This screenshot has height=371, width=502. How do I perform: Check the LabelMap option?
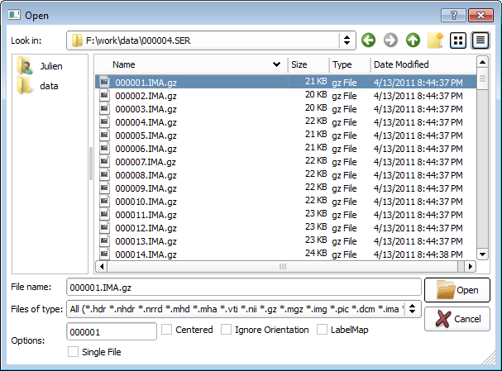323,330
